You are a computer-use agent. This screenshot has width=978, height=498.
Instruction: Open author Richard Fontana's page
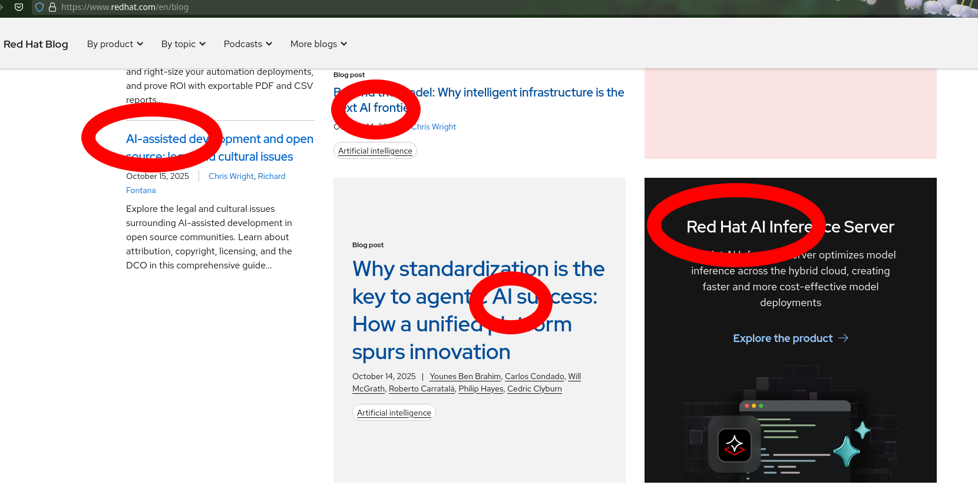[271, 176]
